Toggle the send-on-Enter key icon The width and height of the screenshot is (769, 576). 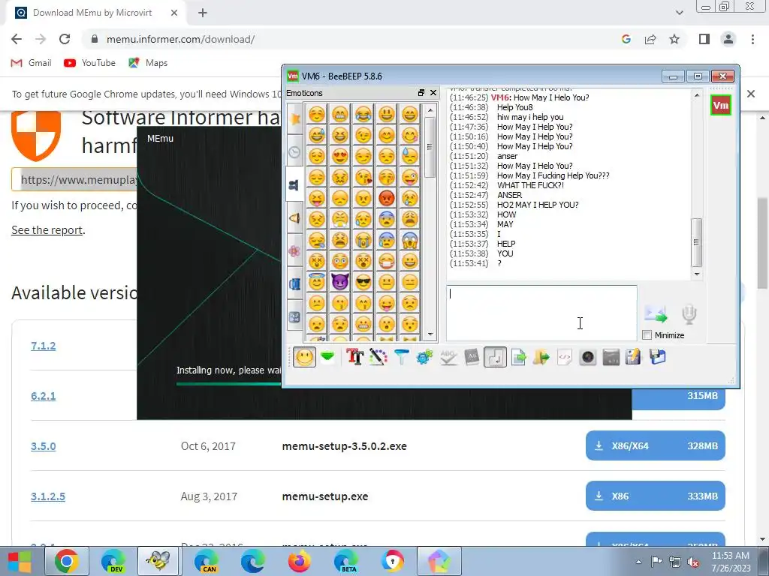495,356
